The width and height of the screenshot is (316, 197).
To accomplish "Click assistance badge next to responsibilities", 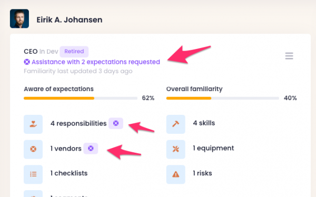I will click(116, 123).
